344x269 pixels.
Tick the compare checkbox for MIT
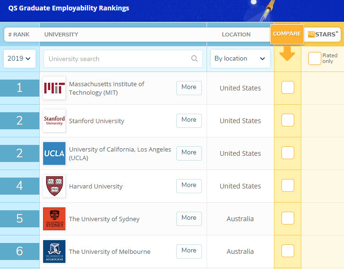coord(288,88)
